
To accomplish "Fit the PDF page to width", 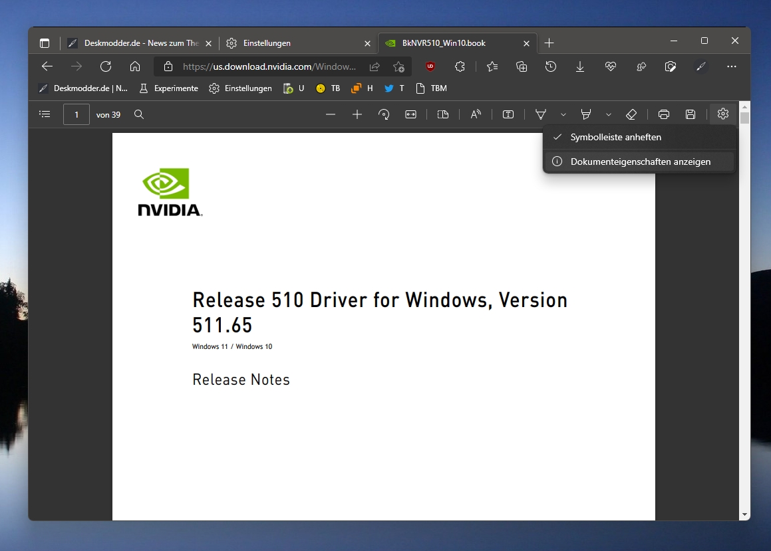I will point(410,114).
